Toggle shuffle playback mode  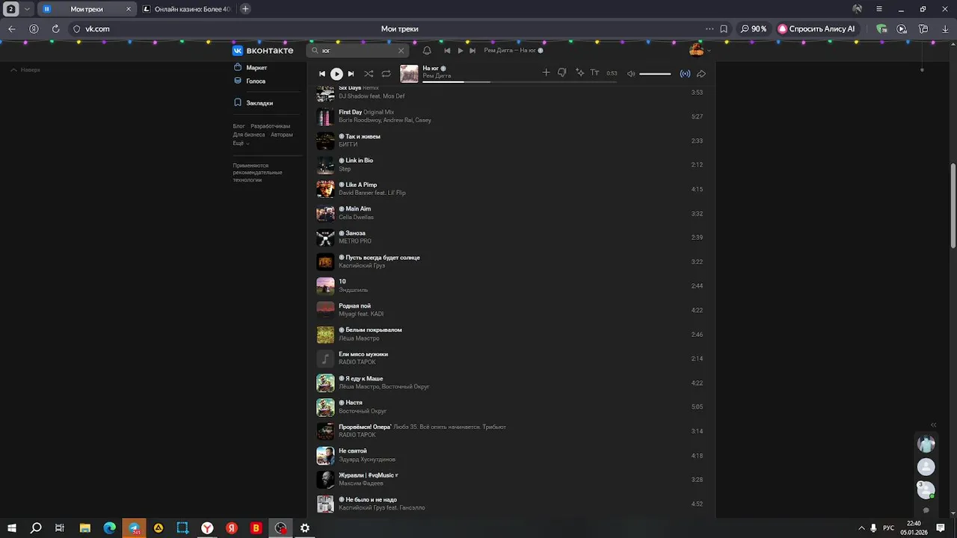(x=369, y=74)
